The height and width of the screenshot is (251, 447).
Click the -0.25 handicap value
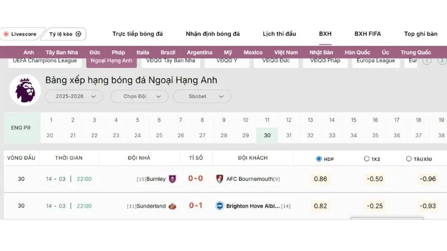coord(374,206)
